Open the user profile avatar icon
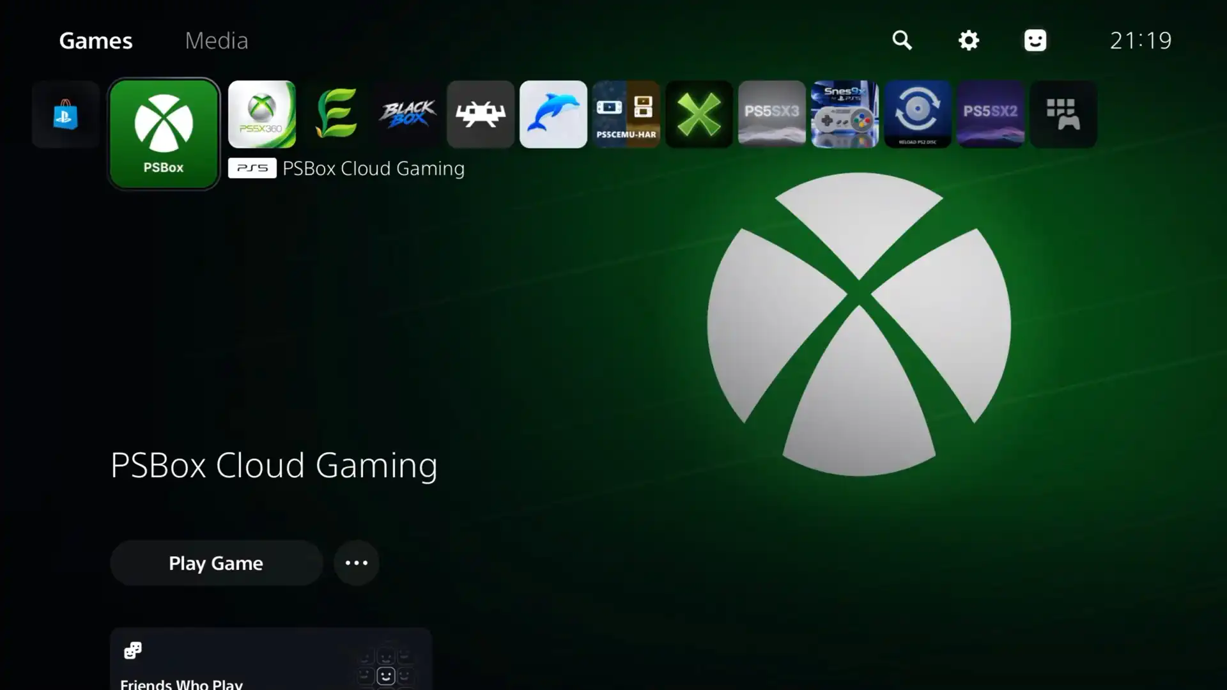The height and width of the screenshot is (690, 1227). pyautogui.click(x=1035, y=40)
